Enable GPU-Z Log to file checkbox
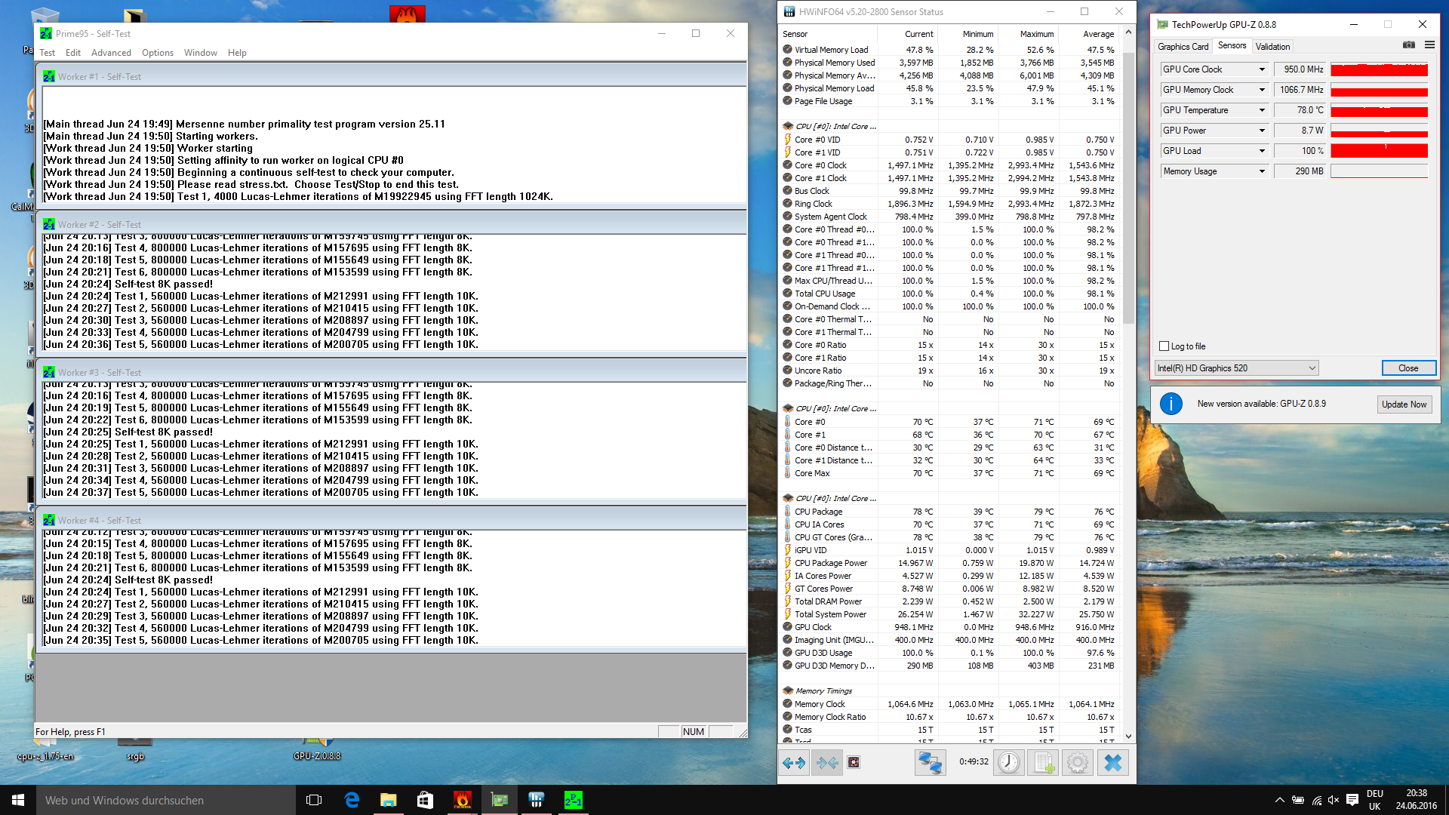 [1164, 346]
